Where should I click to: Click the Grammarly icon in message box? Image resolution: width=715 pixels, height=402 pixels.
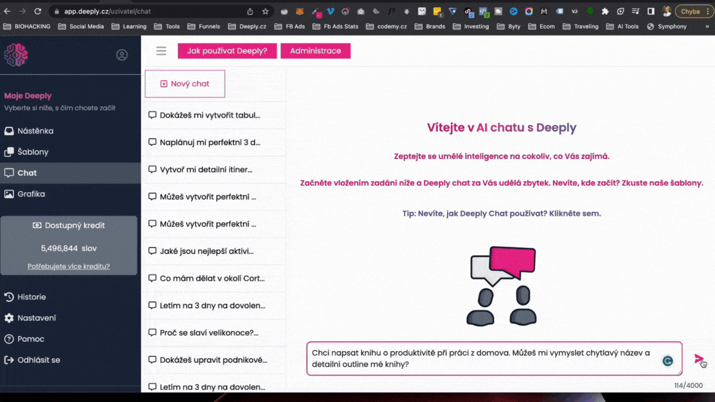[x=668, y=361]
